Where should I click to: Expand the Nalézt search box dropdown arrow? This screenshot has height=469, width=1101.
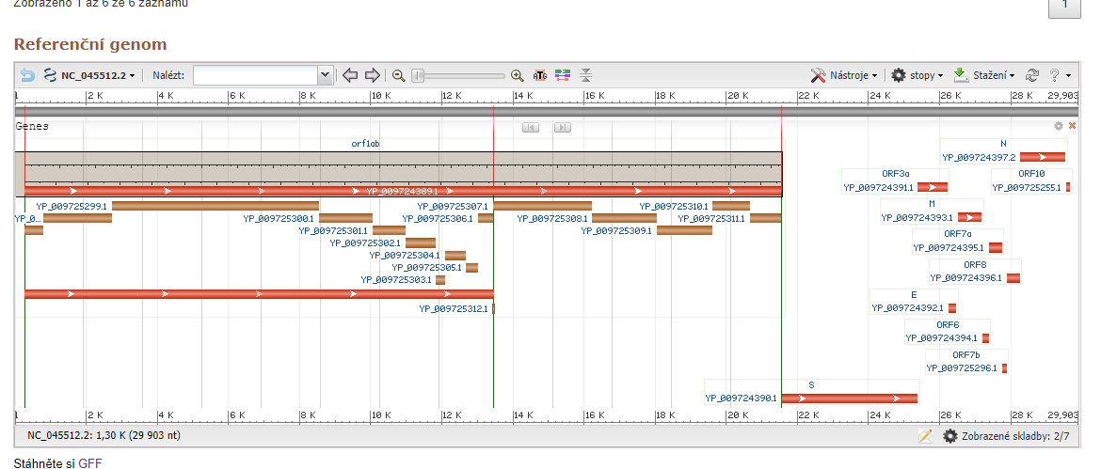326,75
